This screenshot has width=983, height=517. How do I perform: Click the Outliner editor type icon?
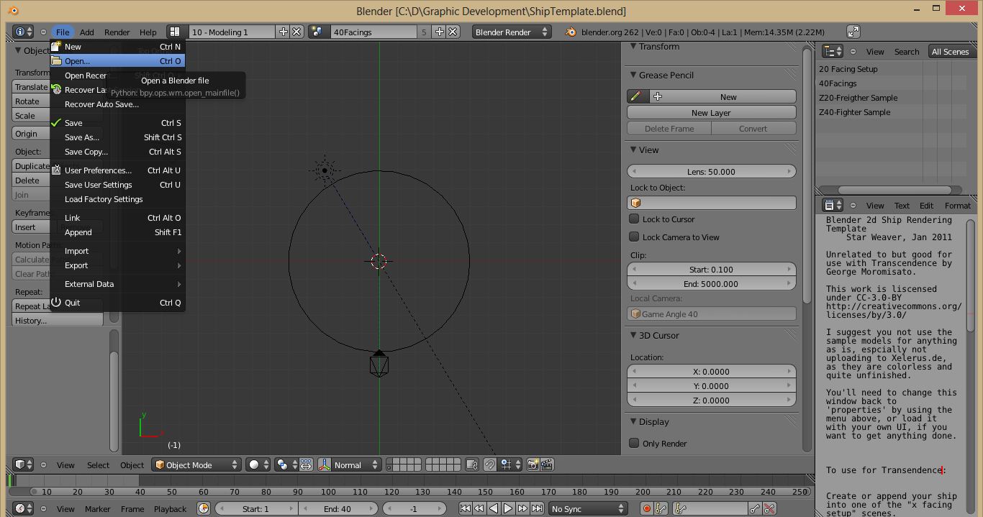(833, 51)
